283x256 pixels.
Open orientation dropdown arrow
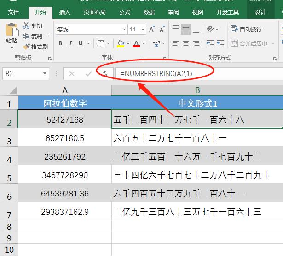(x=217, y=29)
